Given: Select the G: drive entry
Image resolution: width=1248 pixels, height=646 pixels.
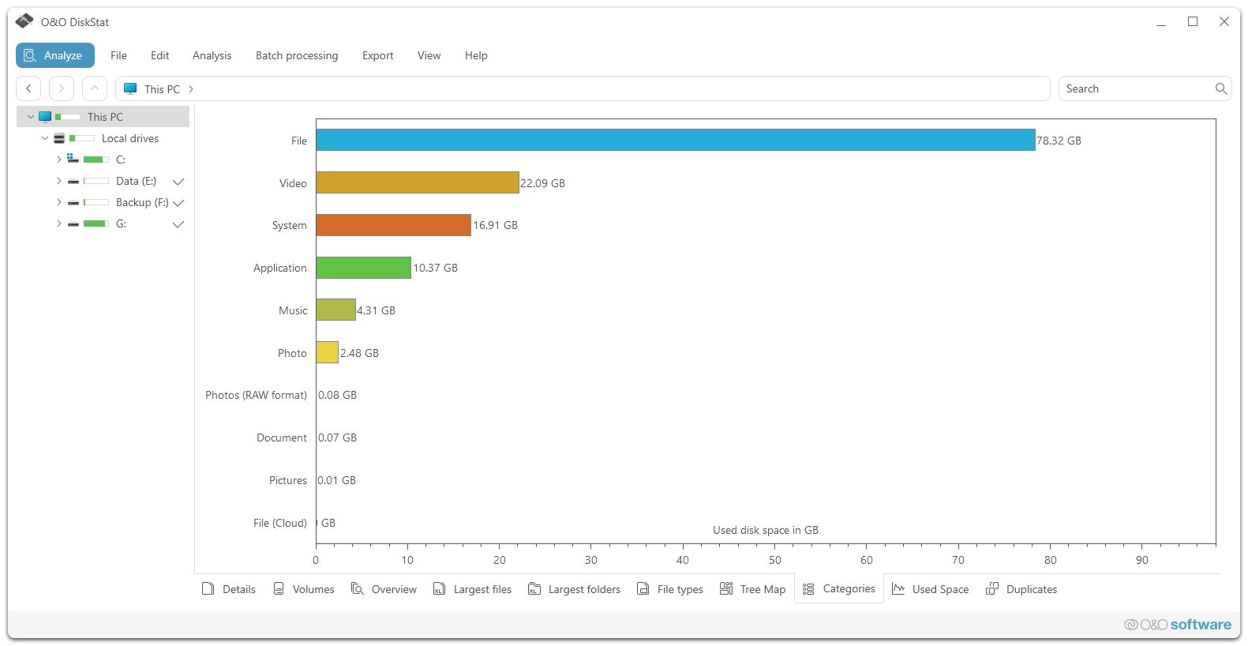Looking at the screenshot, I should pyautogui.click(x=121, y=223).
